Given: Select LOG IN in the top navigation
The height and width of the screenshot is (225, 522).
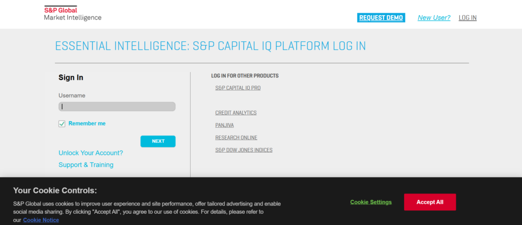Looking at the screenshot, I should click(467, 17).
